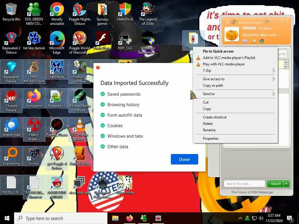Open Flash Player desktop shortcut
299x224 pixels.
pyautogui.click(x=102, y=41)
